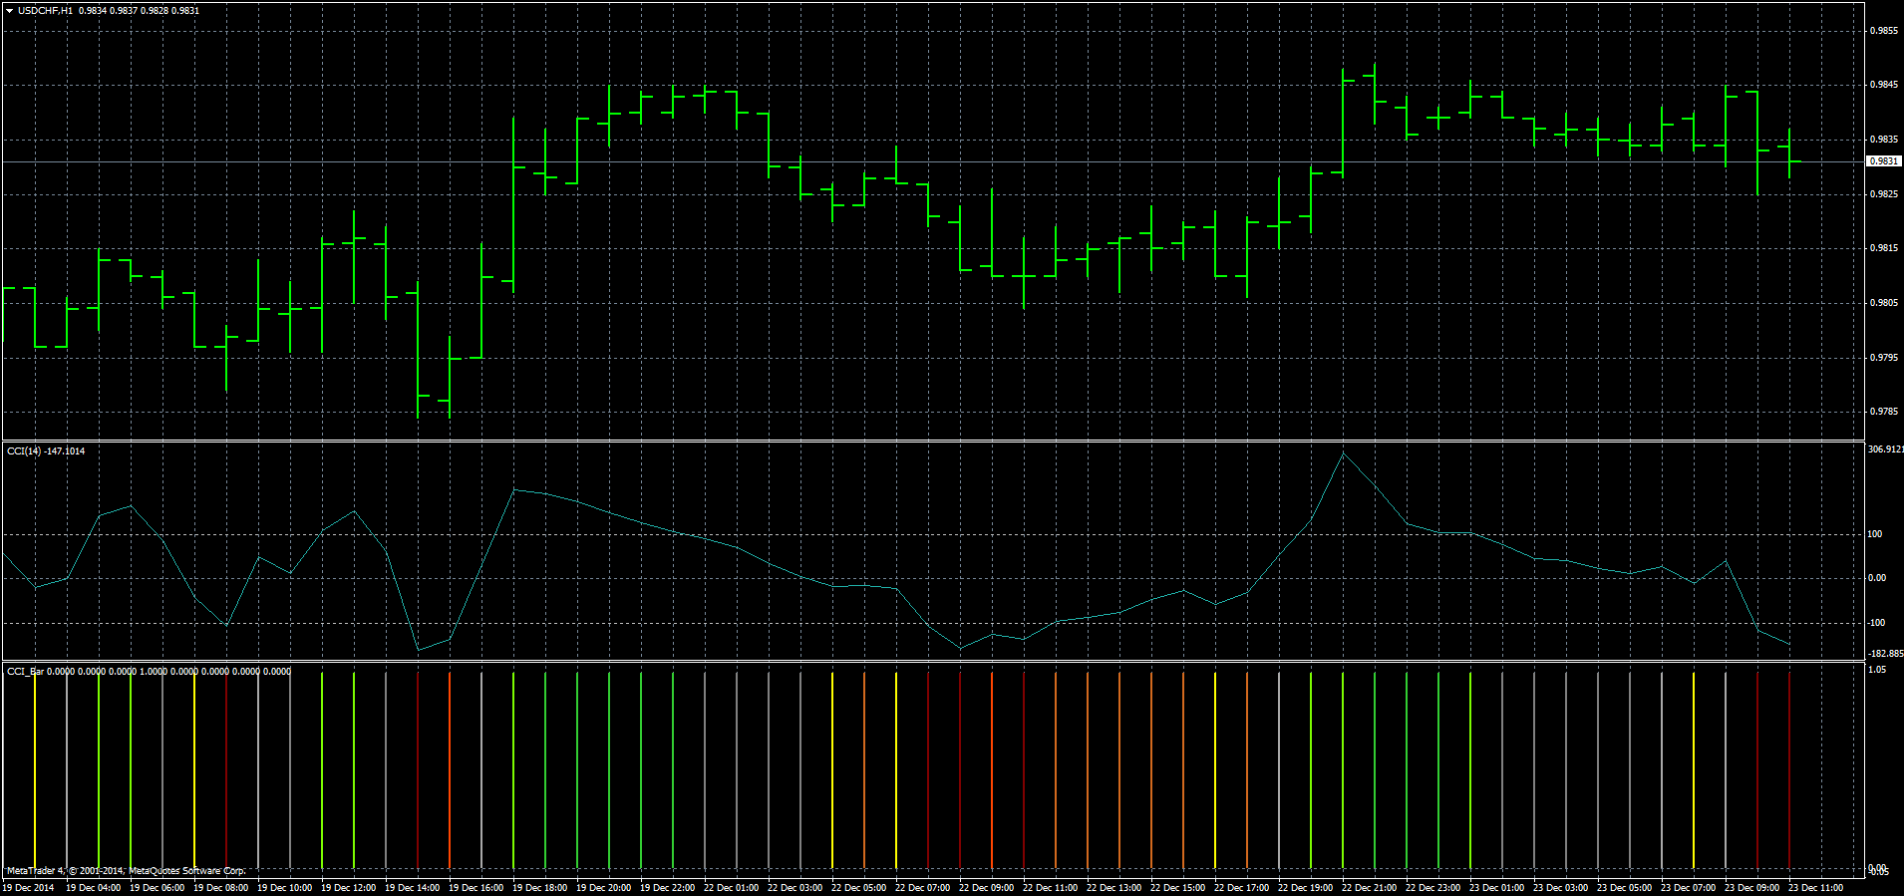The width and height of the screenshot is (1904, 896).
Task: Click the 22 Dec 07:00 time label
Action: (x=922, y=887)
